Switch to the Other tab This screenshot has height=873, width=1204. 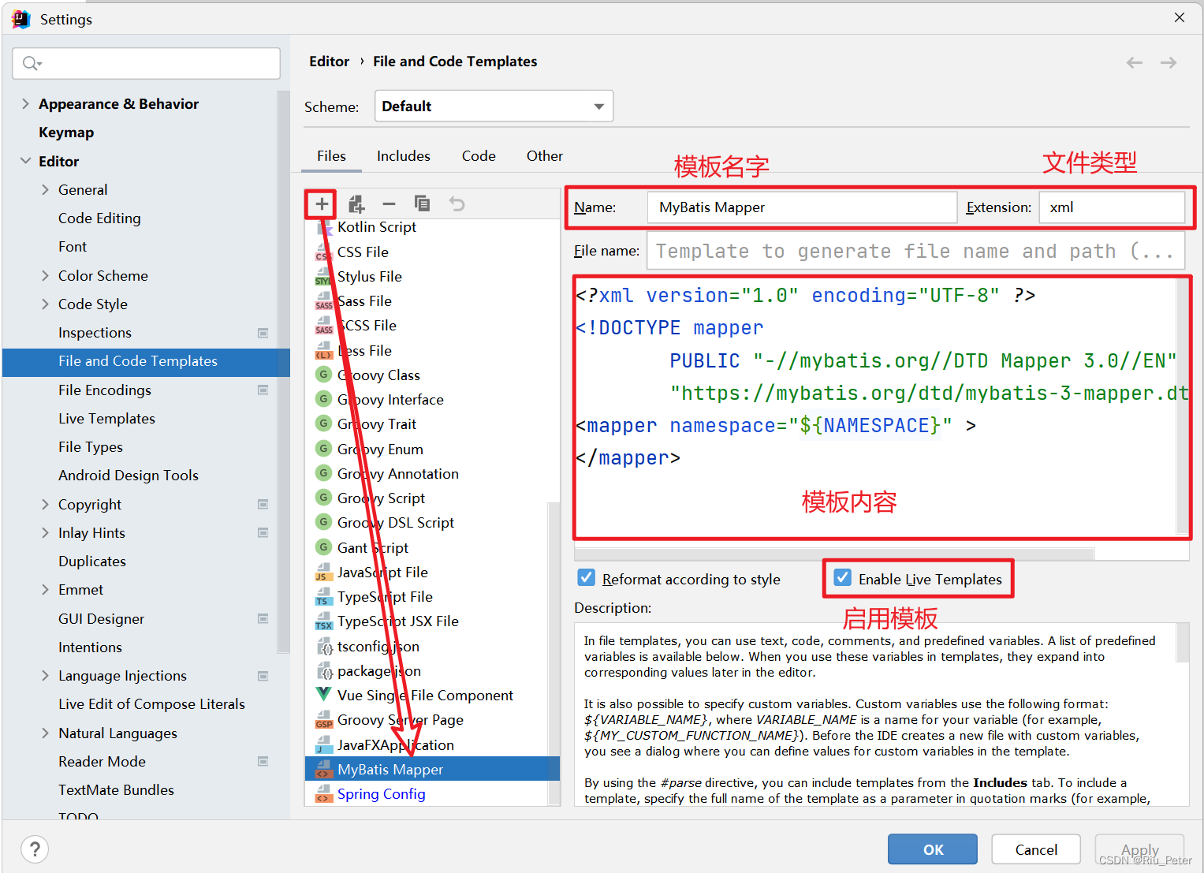pyautogui.click(x=545, y=156)
